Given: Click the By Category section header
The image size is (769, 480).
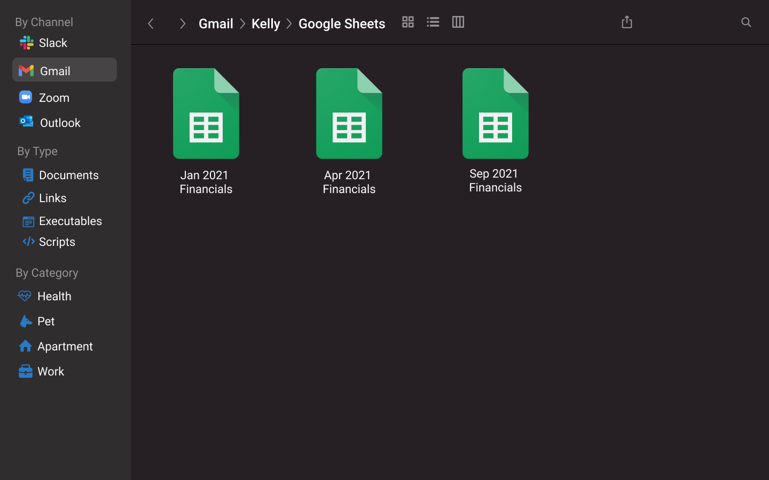Looking at the screenshot, I should [x=47, y=273].
